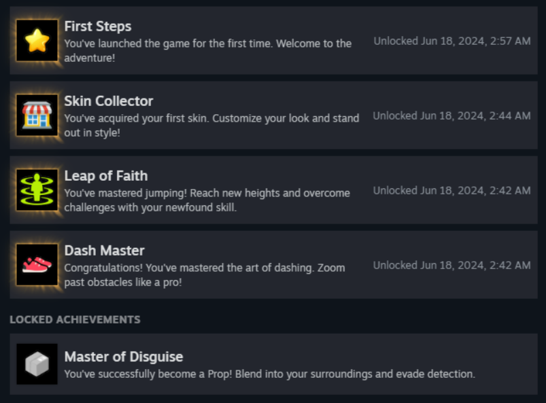
Task: Click Leap of Faith description about jumping
Action: [x=207, y=200]
